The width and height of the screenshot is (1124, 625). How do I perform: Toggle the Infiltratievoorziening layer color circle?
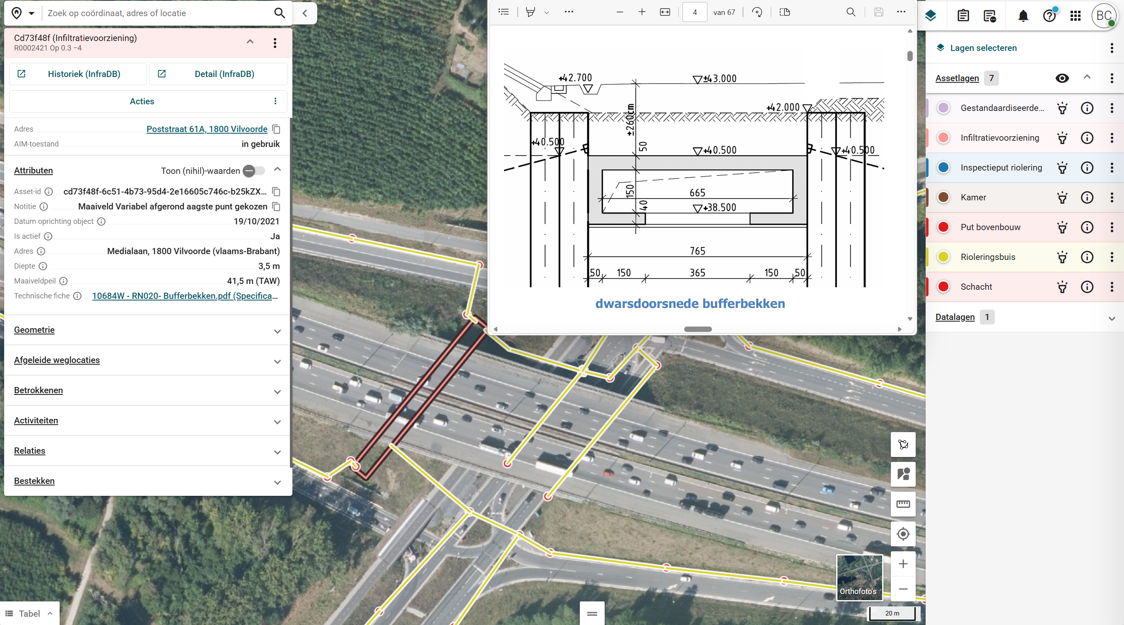tap(943, 138)
